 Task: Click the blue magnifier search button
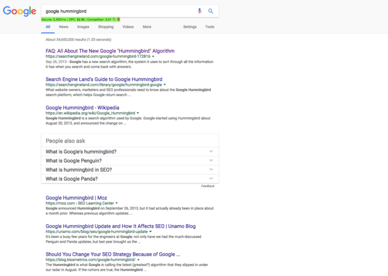click(x=211, y=11)
